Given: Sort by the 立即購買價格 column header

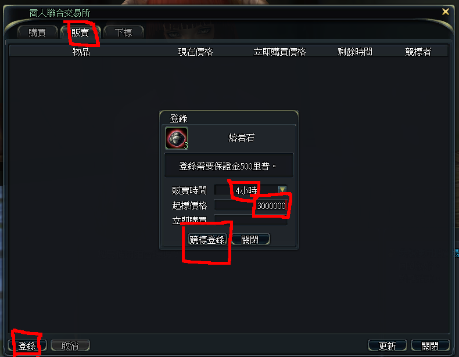Looking at the screenshot, I should [279, 52].
